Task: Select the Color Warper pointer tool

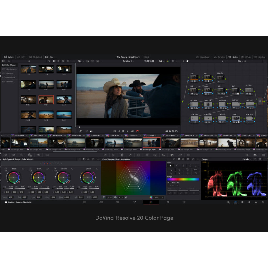Action: (170, 166)
